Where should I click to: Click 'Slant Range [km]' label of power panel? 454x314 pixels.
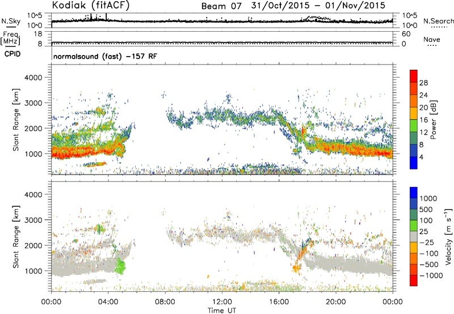tap(16, 120)
